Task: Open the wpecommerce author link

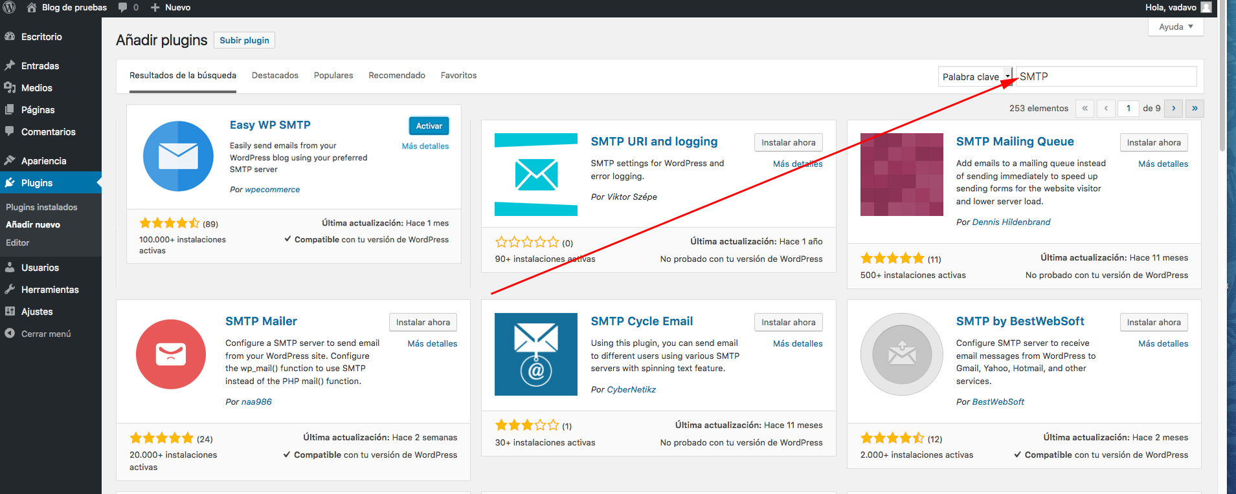Action: pos(273,190)
